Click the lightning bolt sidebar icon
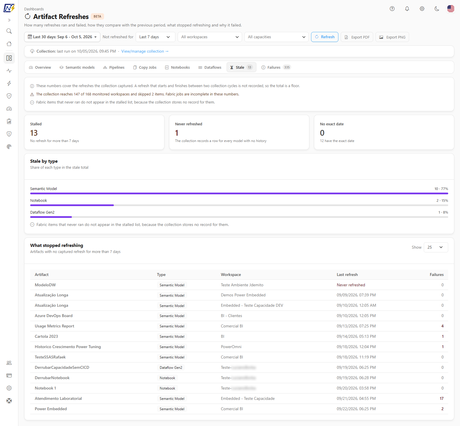 tap(9, 83)
